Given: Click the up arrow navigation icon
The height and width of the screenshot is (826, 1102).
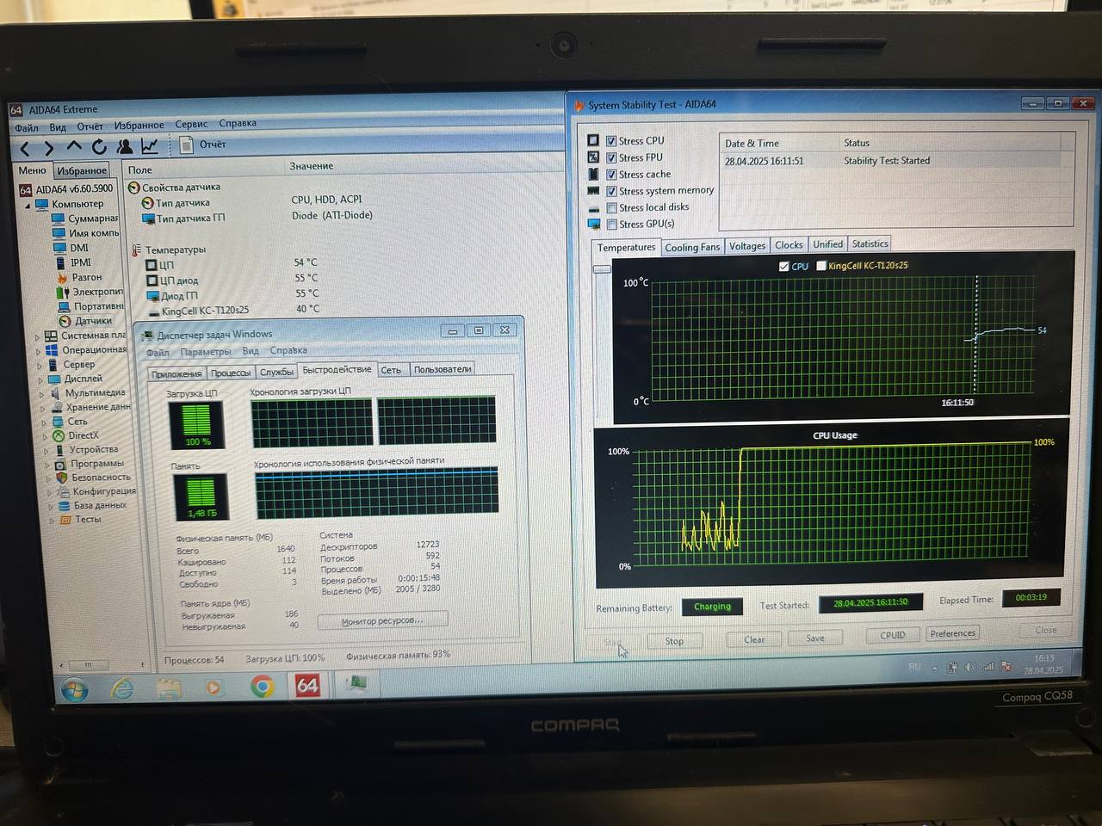Looking at the screenshot, I should tap(74, 147).
